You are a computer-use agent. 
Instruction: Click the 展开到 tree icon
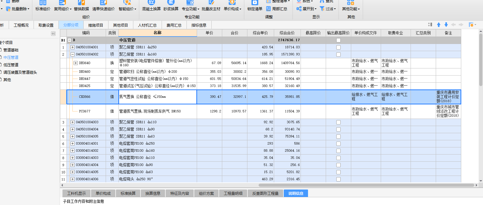coord(299,9)
